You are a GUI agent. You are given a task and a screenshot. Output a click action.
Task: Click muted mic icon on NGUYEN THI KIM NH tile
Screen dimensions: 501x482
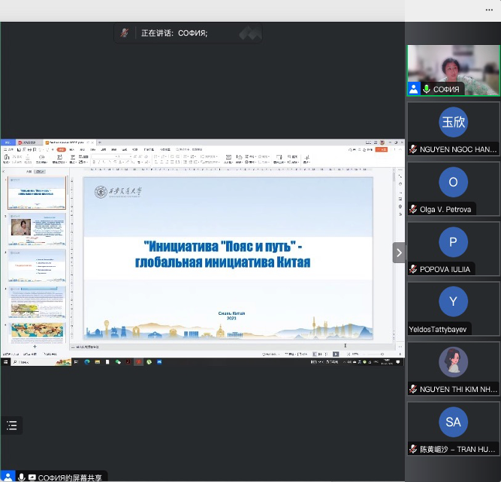point(413,389)
